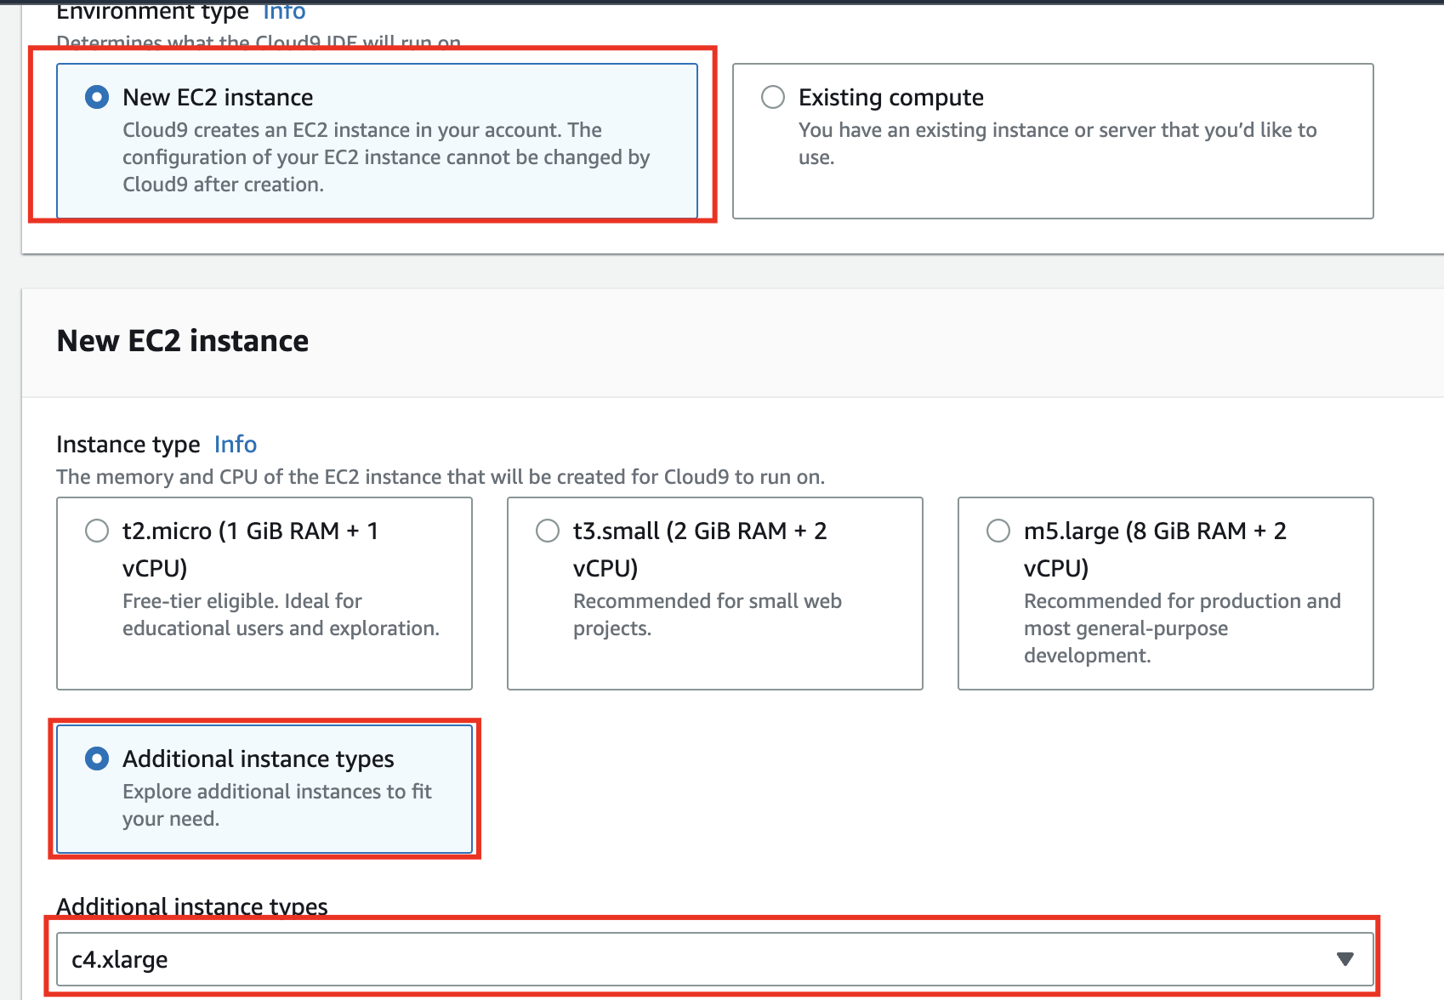Click the Existing compute option card
Image resolution: width=1444 pixels, height=1000 pixels.
click(1053, 141)
